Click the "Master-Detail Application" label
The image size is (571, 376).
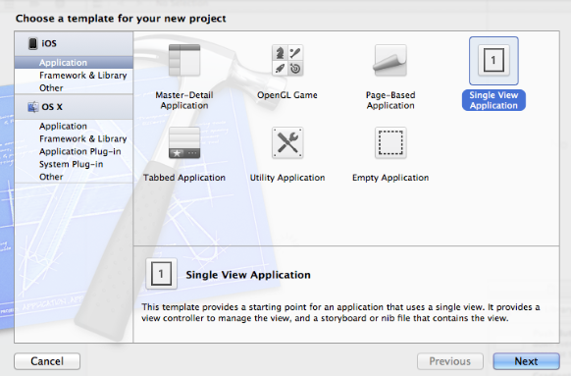point(184,100)
